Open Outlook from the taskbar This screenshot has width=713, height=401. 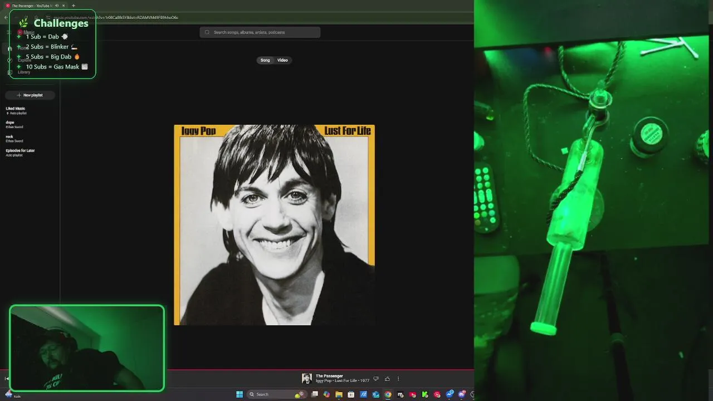pyautogui.click(x=376, y=394)
